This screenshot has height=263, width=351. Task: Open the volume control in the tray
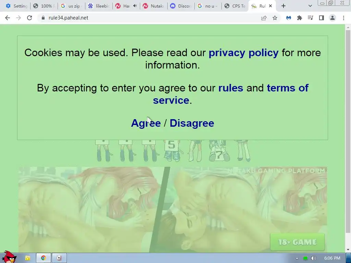pyautogui.click(x=314, y=258)
